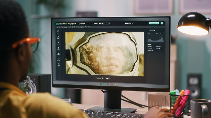Click the app logo beside Editor Pictures title

57,24
